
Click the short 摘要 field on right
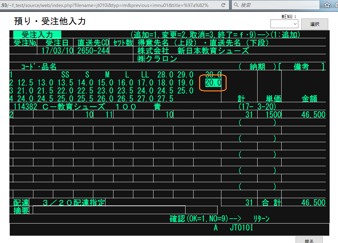[201, 210]
